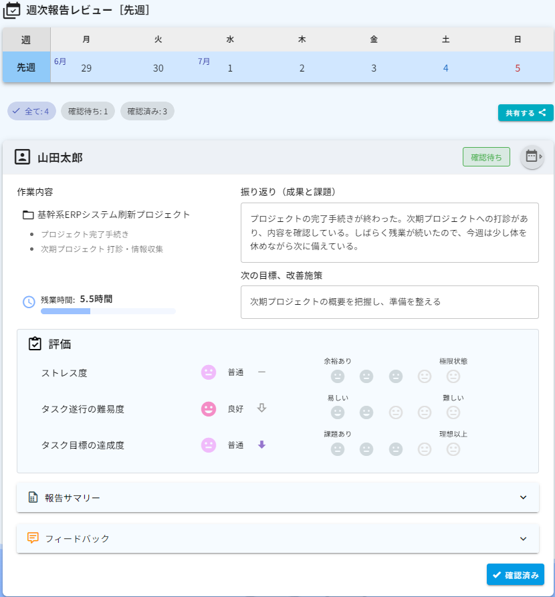Click the folder icon beside 基幹系ERPシステム刷新プロジェクト

click(28, 215)
